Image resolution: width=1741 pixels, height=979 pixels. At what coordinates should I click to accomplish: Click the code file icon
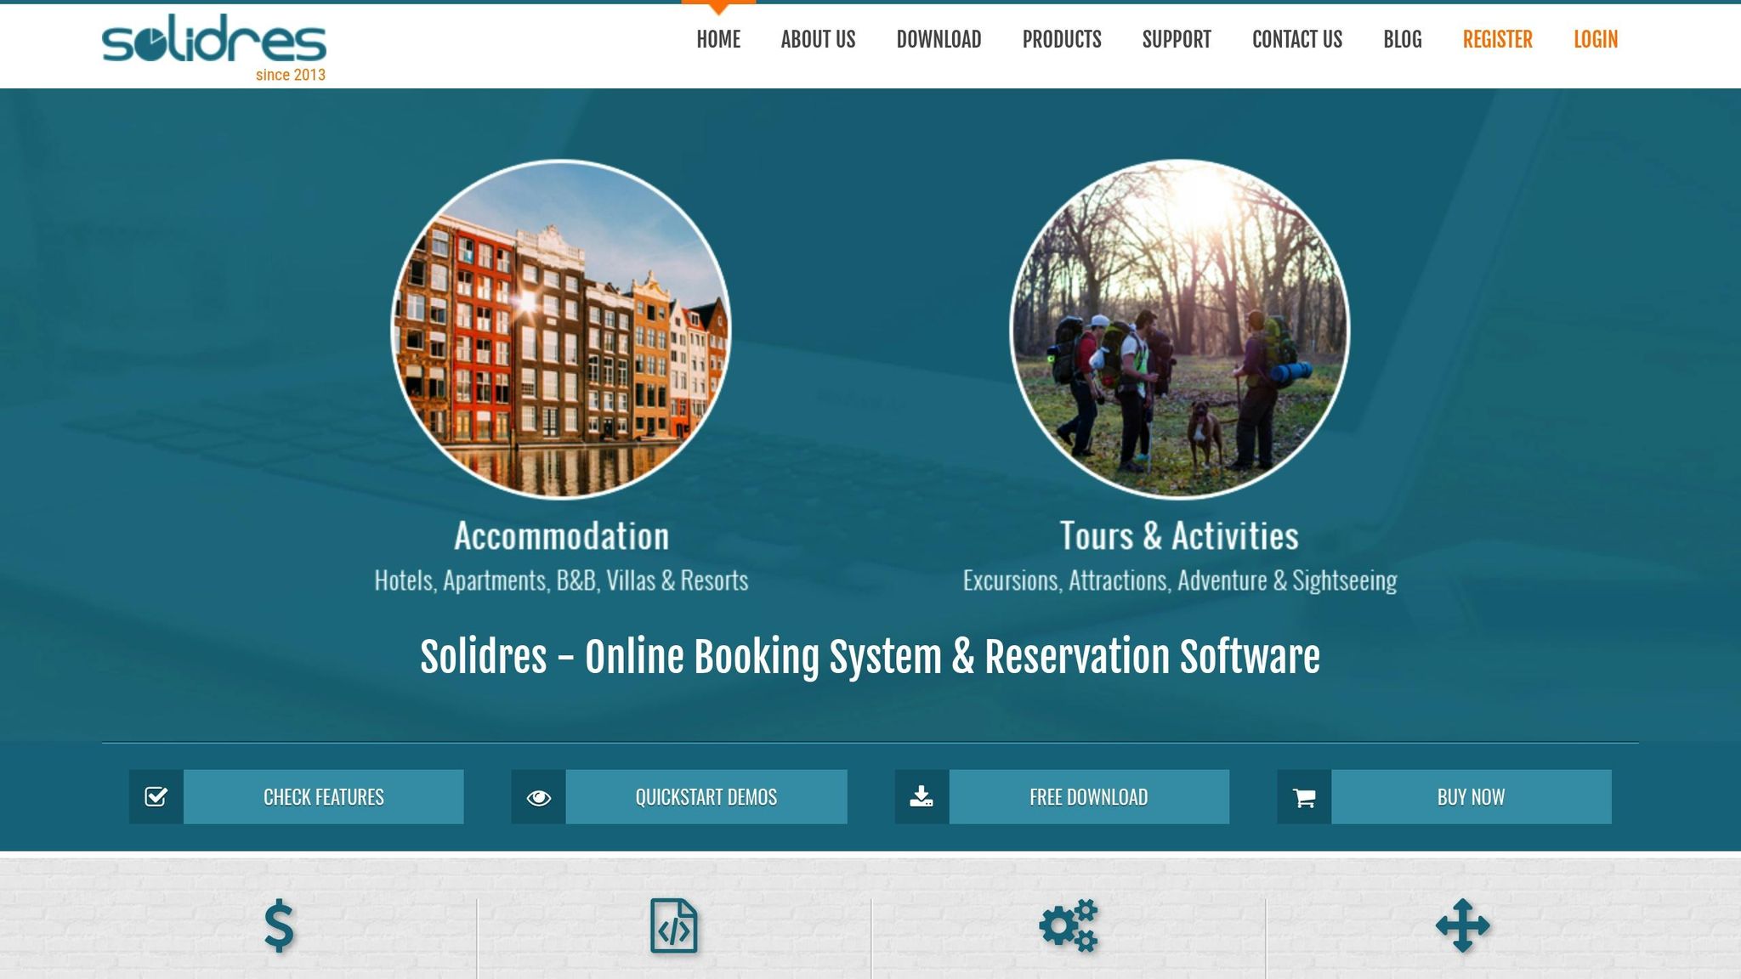pos(674,925)
